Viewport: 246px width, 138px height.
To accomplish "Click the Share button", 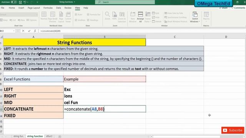I will [x=223, y=8].
